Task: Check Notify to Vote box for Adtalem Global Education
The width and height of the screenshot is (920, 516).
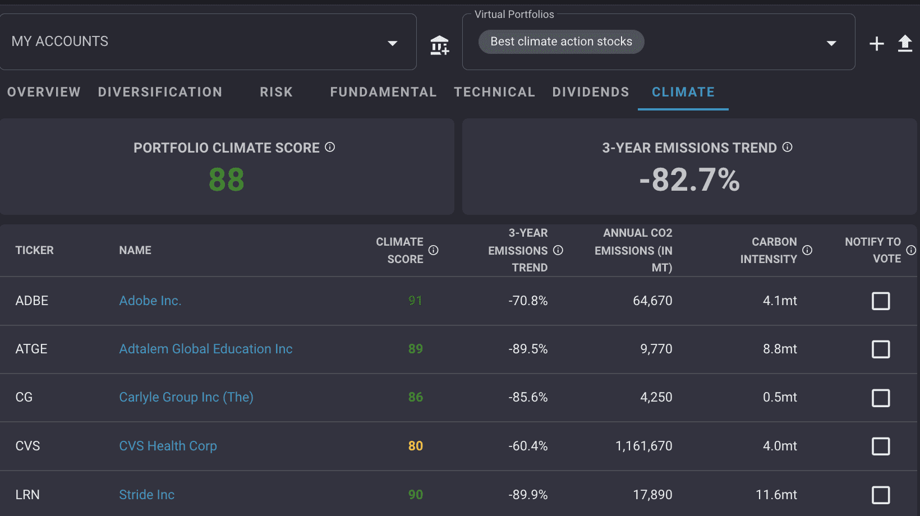Action: (x=881, y=349)
